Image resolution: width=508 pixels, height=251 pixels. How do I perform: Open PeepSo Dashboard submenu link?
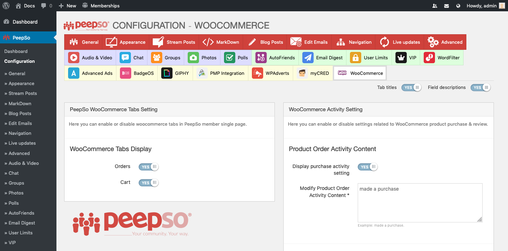click(x=16, y=51)
